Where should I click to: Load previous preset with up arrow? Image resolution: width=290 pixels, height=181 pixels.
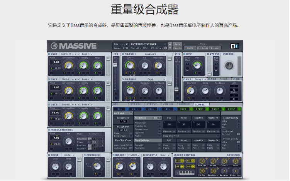pos(170,44)
